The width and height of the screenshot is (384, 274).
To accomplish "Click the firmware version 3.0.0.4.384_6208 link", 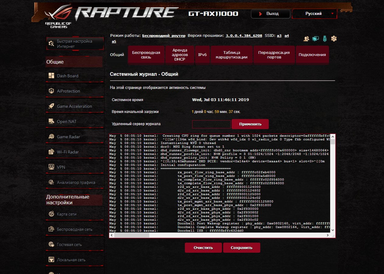I will [x=244, y=36].
